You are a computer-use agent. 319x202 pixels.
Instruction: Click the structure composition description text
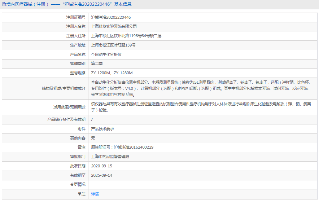[201, 88]
